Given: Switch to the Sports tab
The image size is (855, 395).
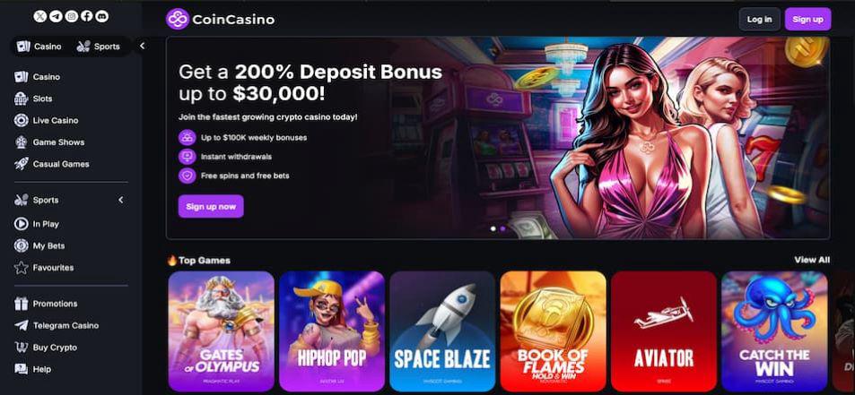Looking at the screenshot, I should 98,47.
